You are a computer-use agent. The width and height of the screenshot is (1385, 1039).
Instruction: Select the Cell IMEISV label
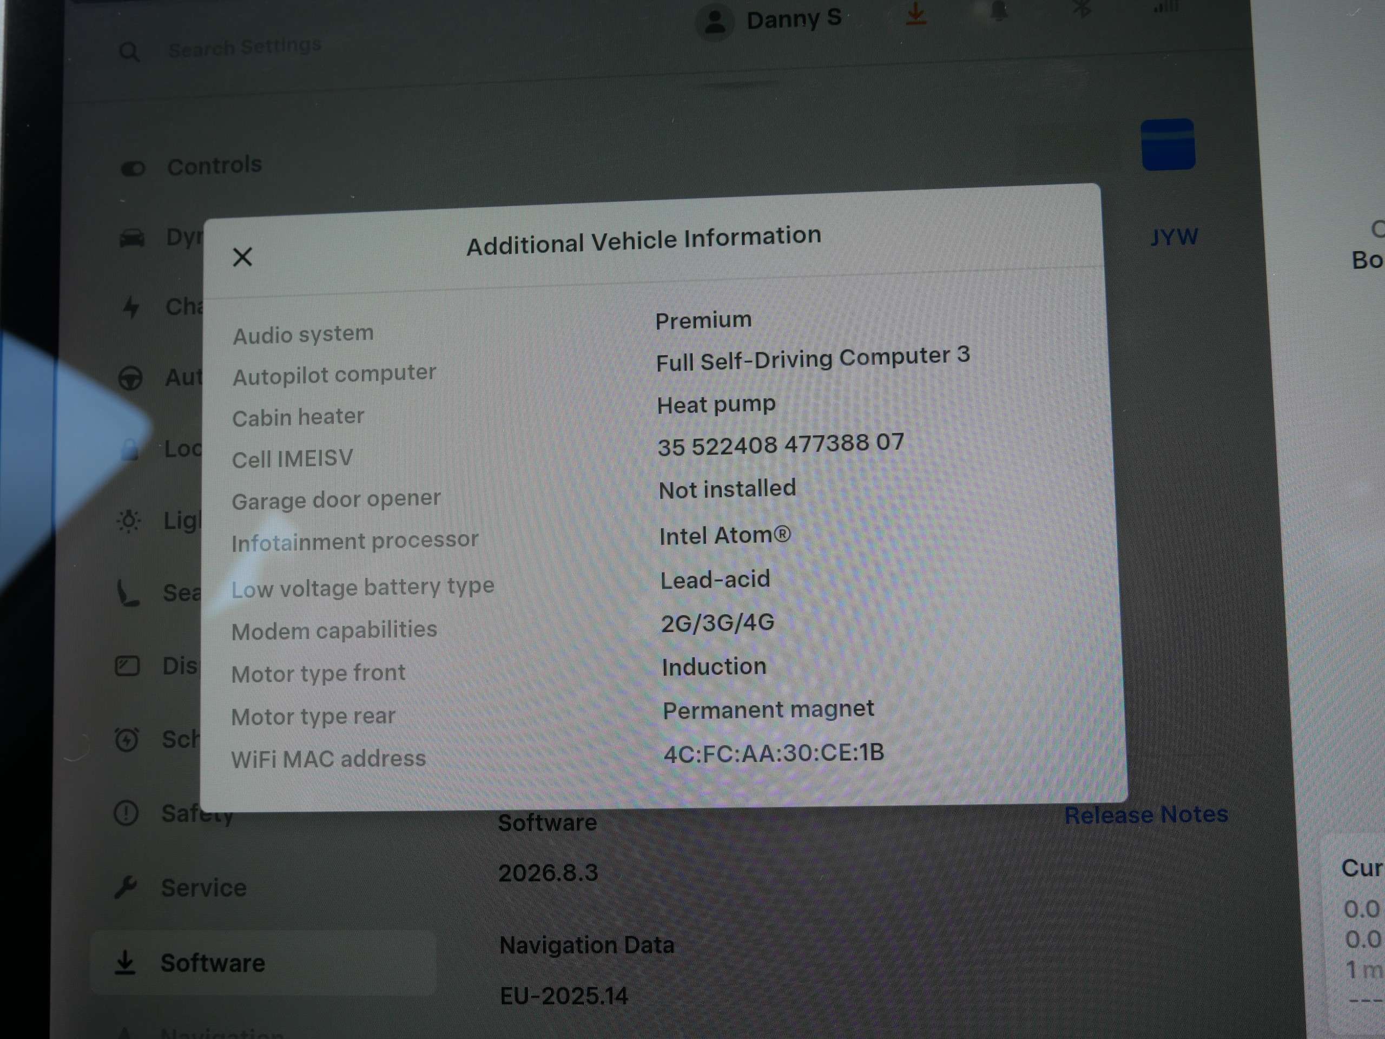click(292, 459)
